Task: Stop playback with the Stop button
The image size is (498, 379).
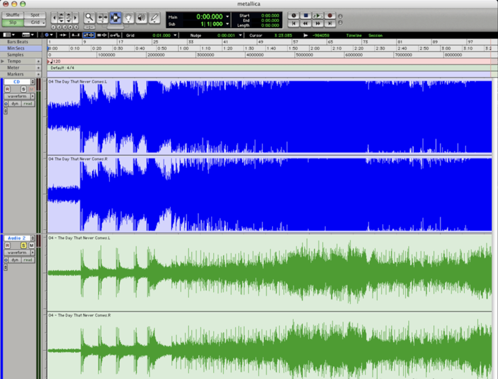Action: pyautogui.click(x=306, y=16)
